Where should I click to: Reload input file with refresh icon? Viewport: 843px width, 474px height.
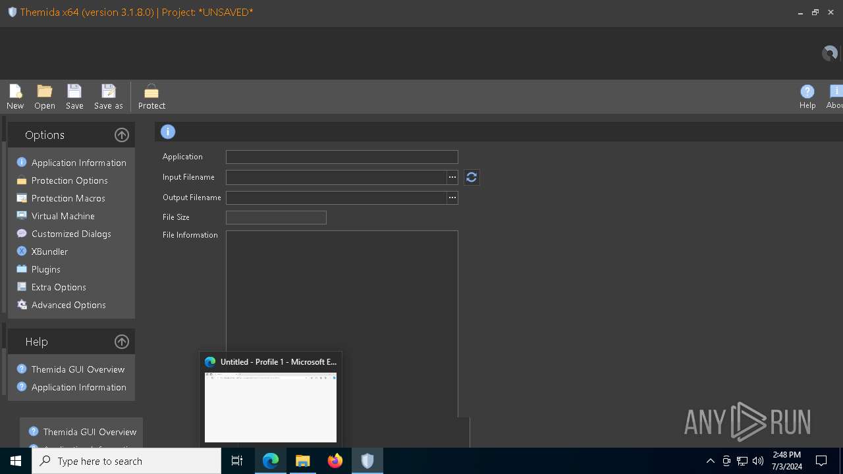tap(472, 177)
